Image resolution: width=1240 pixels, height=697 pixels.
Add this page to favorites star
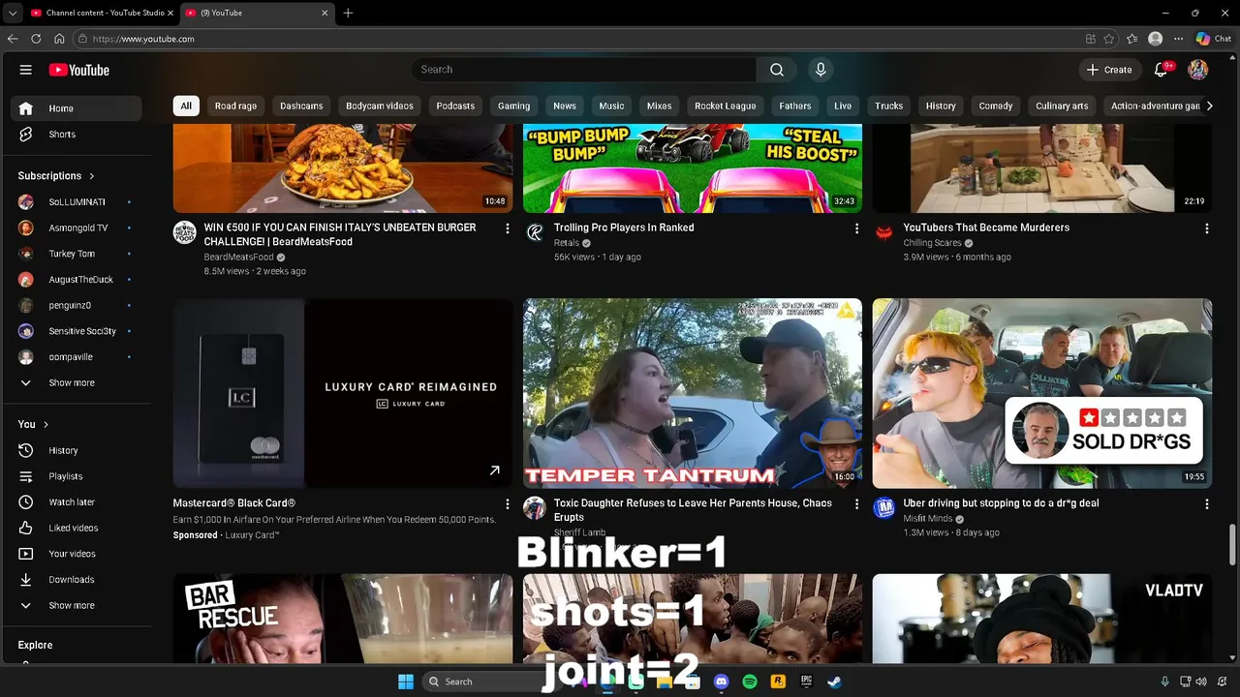[1109, 39]
